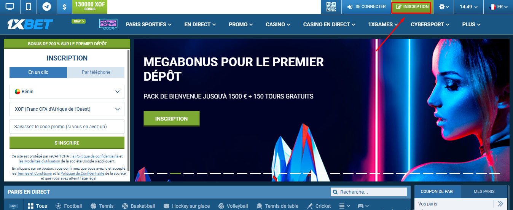Select the Par téléphone tab
This screenshot has width=513, height=210.
(96, 72)
